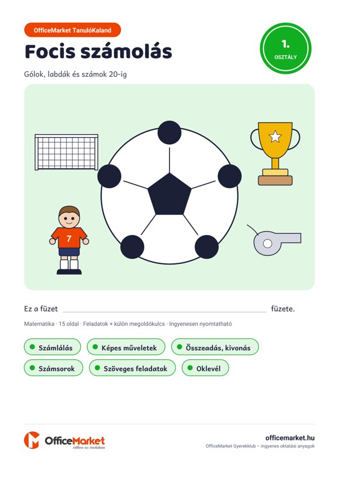Choose the Összeadás, kivonás tag

click(215, 347)
